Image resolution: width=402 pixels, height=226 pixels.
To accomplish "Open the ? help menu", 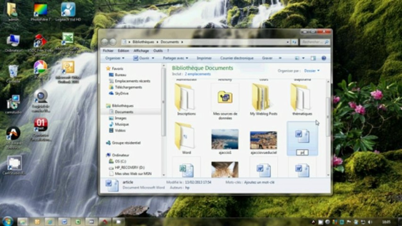I will [168, 51].
